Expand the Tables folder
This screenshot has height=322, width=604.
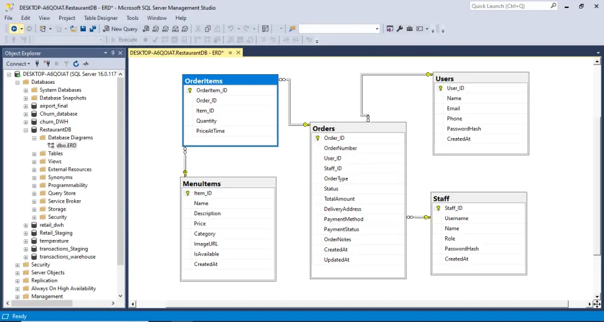click(34, 154)
